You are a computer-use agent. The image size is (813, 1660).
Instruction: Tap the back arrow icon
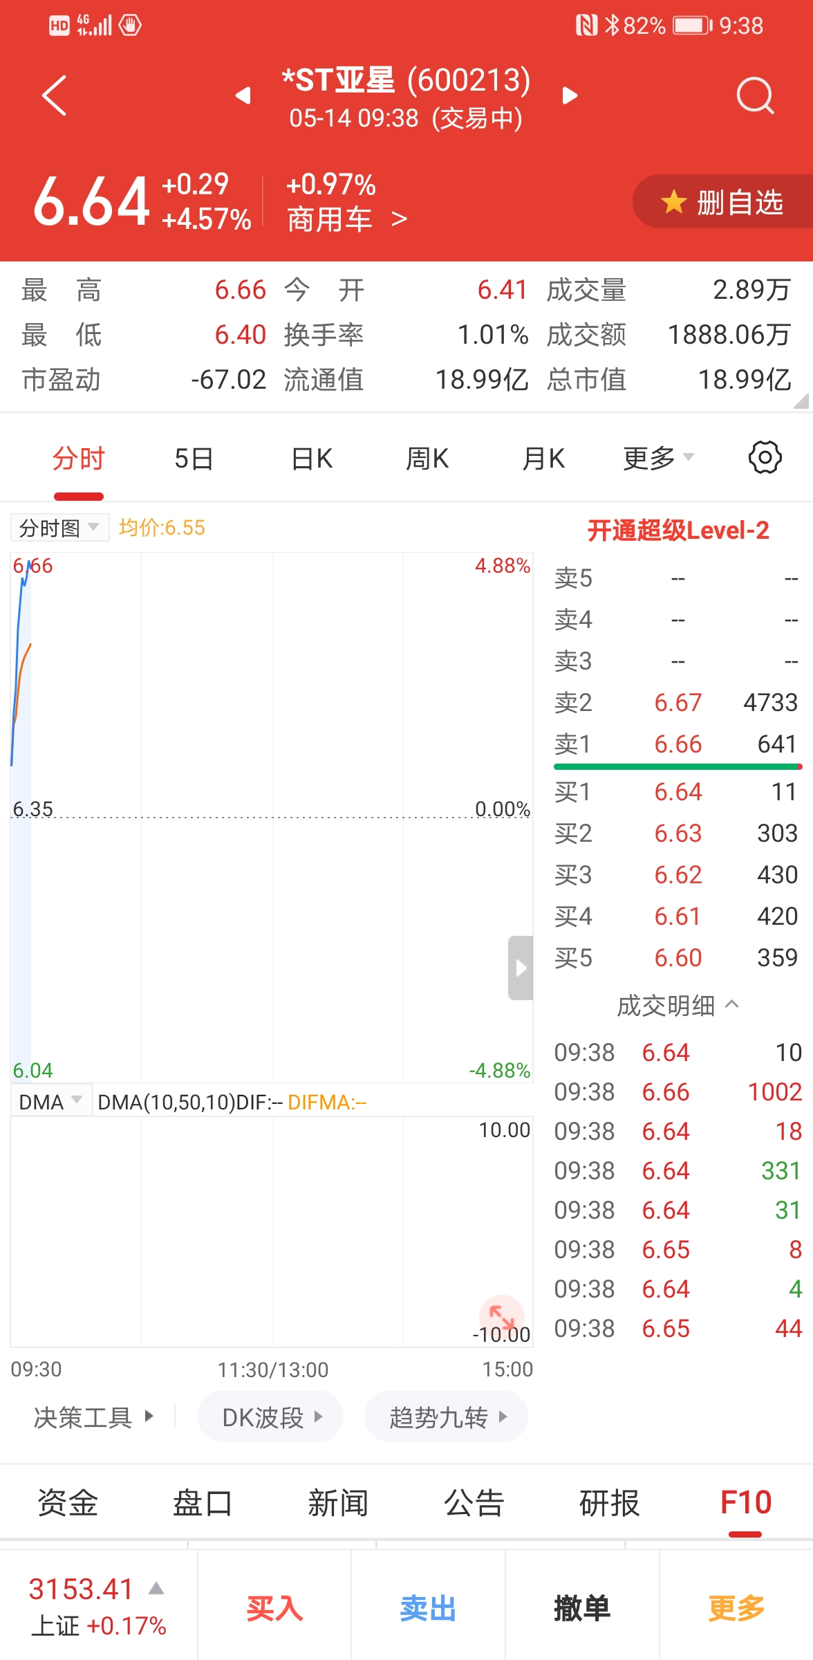[x=54, y=95]
